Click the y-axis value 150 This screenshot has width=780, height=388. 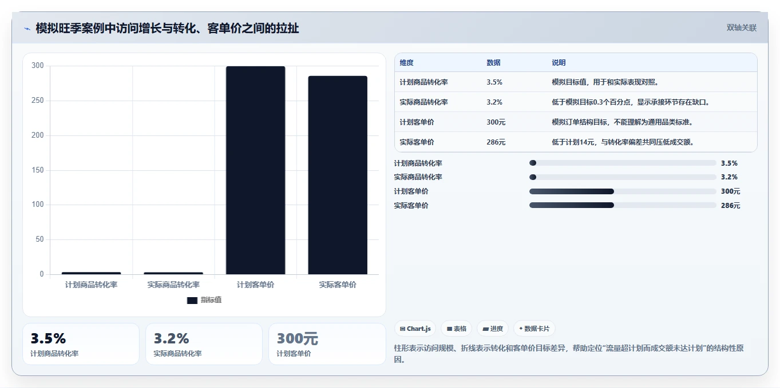[38, 170]
